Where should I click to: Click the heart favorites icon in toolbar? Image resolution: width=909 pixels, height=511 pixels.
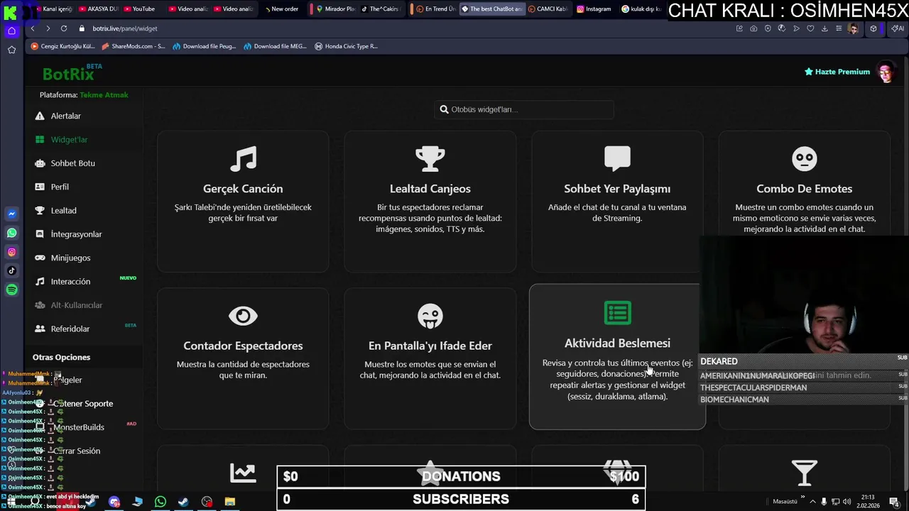point(810,28)
